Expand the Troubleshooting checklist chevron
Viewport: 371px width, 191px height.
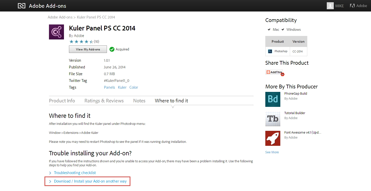tap(50, 173)
